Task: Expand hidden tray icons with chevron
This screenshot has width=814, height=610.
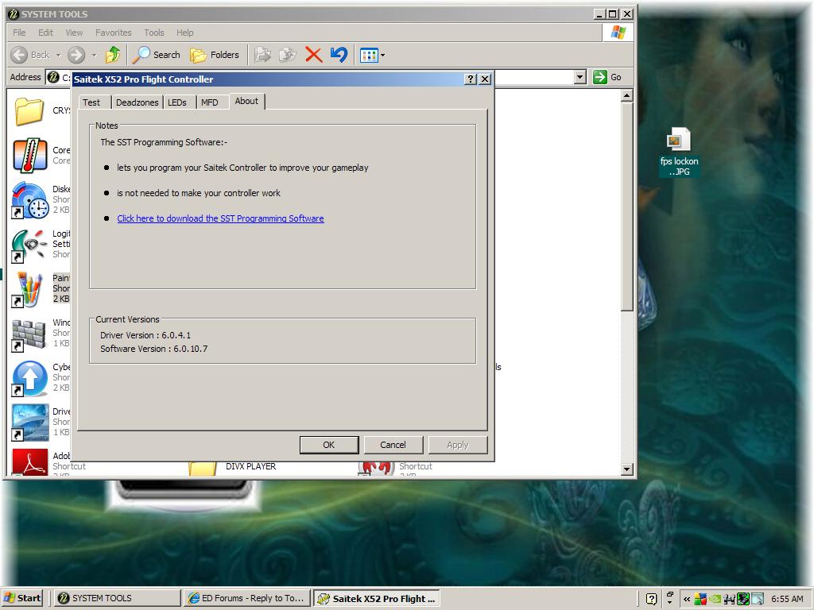Action: [x=687, y=599]
